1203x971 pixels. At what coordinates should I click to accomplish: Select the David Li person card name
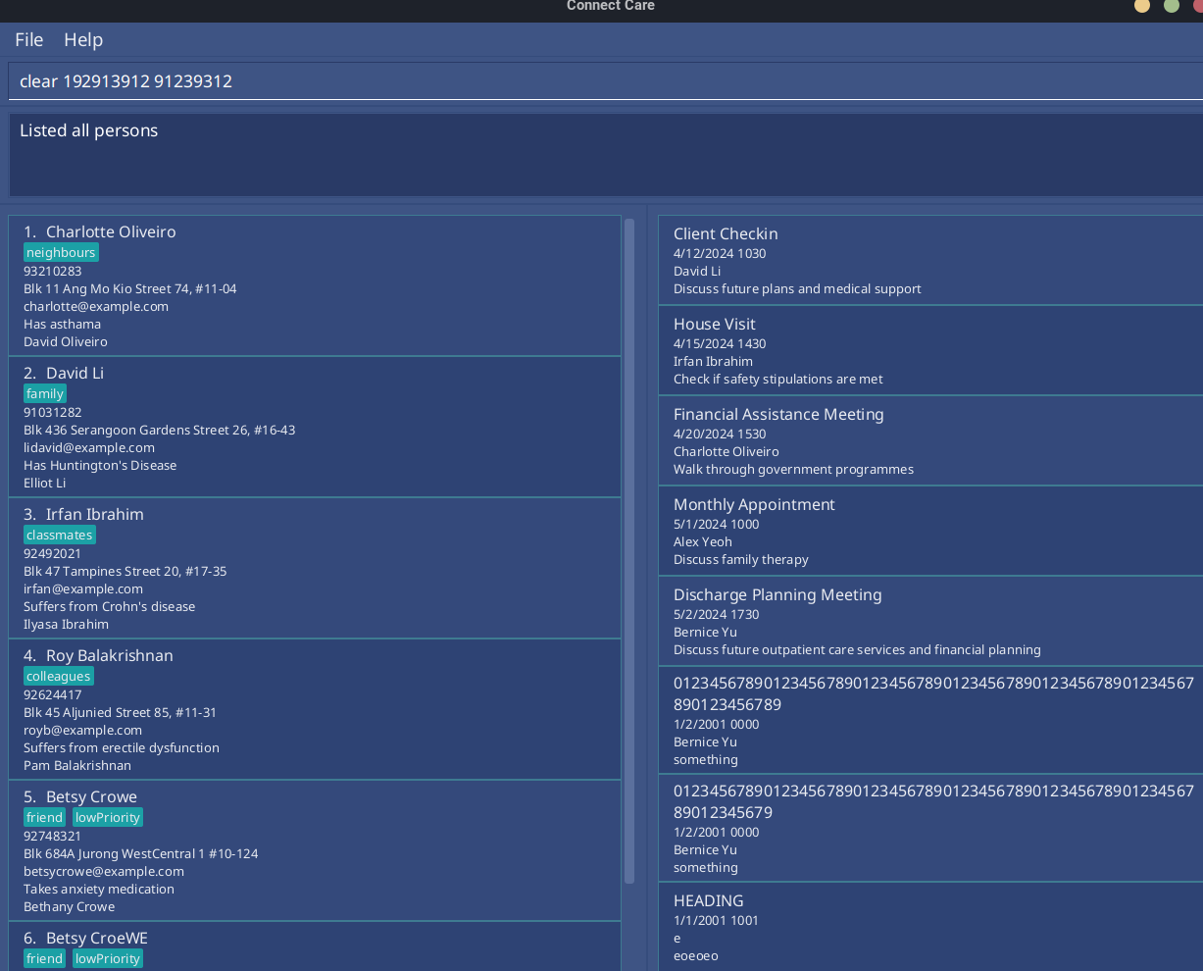(75, 373)
